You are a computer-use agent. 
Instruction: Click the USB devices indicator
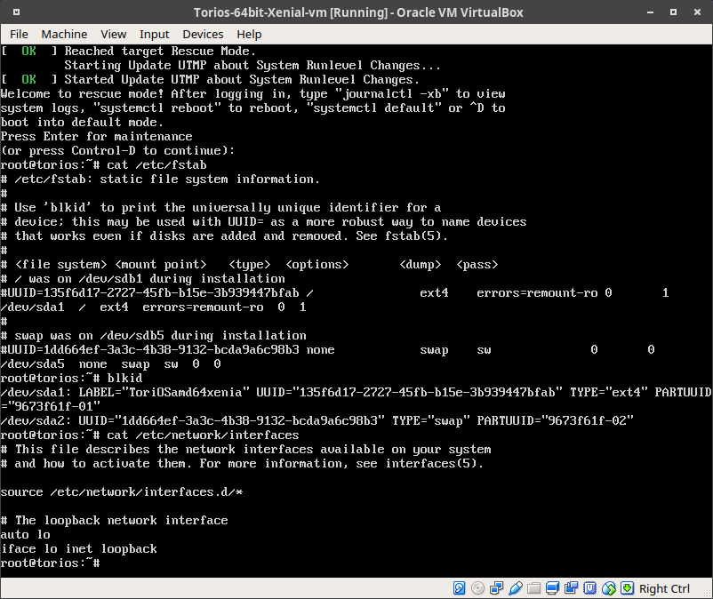[515, 588]
